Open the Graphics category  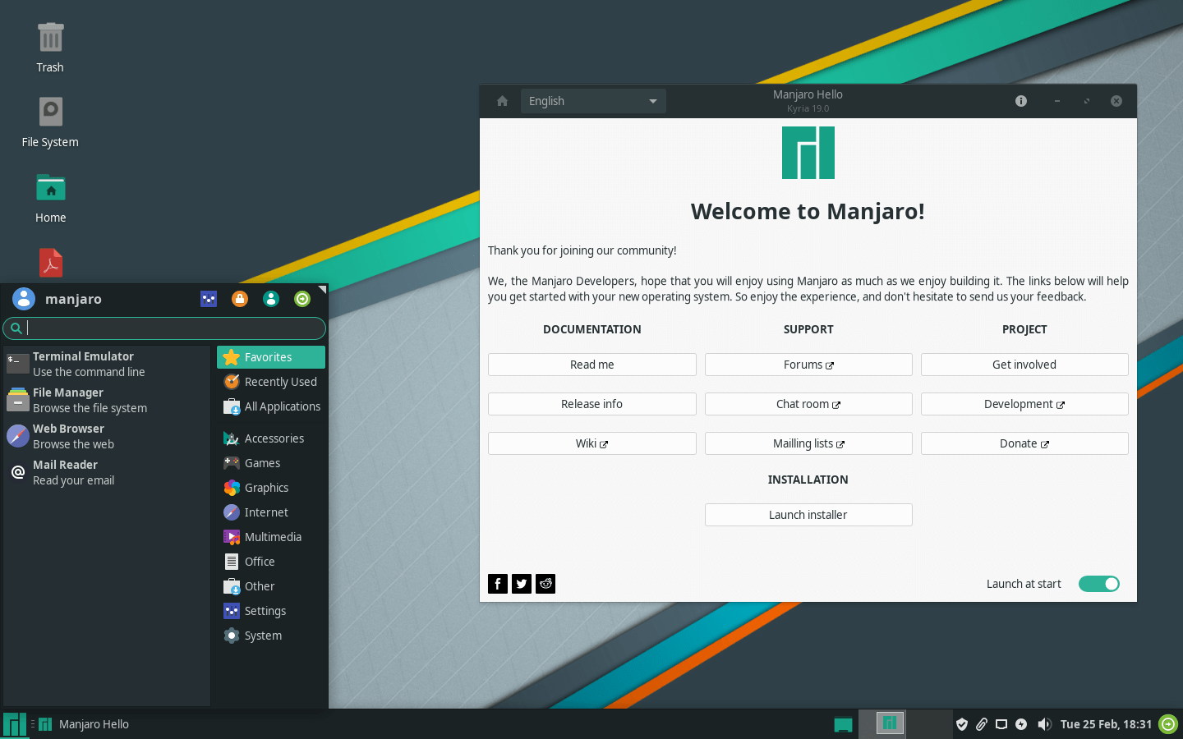(271, 488)
